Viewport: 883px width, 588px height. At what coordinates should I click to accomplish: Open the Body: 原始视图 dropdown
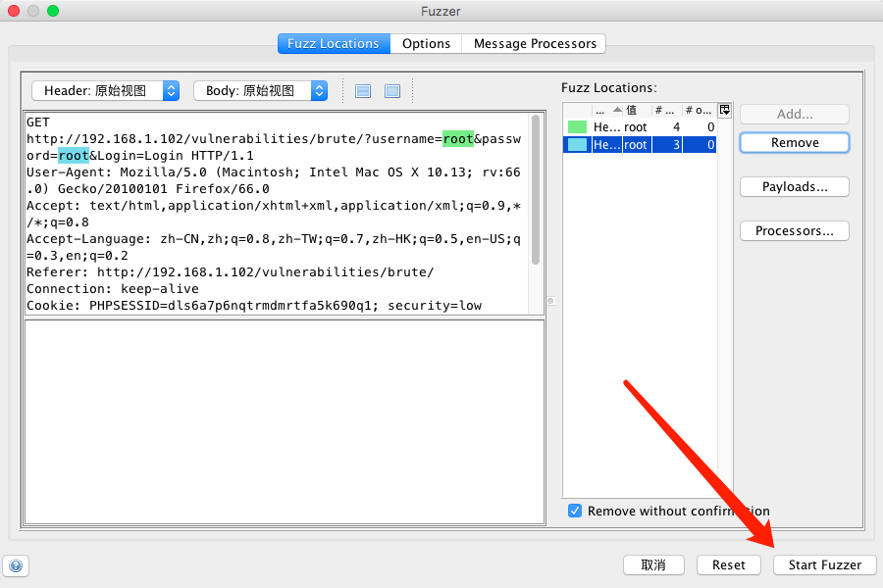pos(316,90)
